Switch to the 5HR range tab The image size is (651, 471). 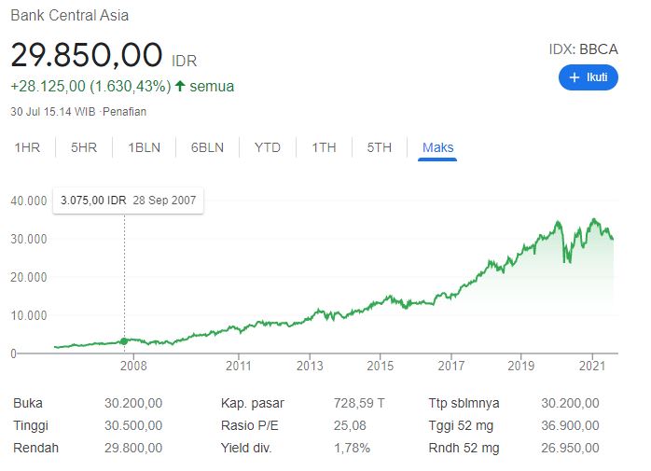(83, 147)
